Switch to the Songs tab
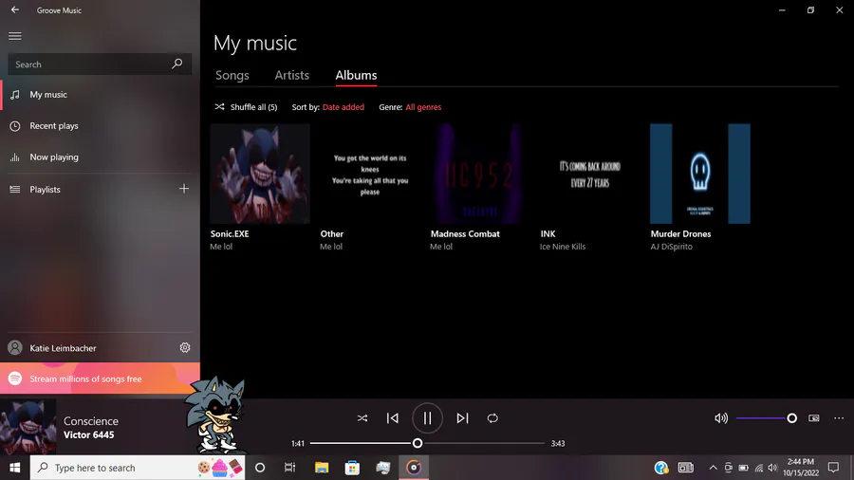854x480 pixels. click(x=232, y=75)
